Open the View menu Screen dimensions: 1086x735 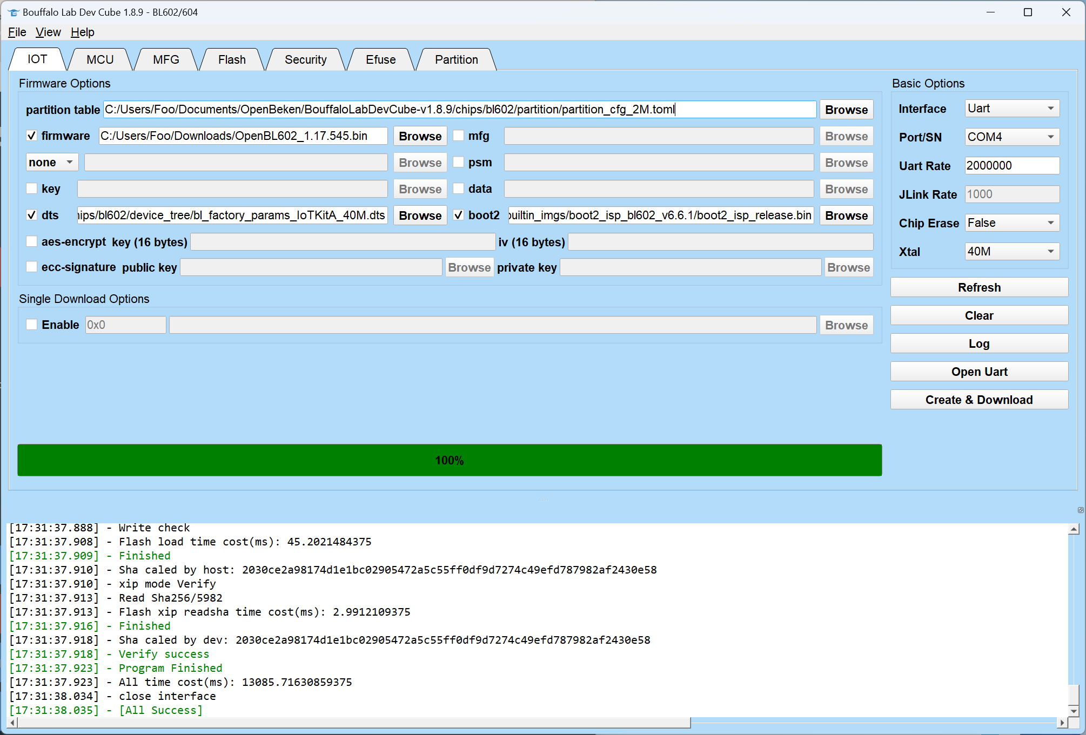[48, 32]
